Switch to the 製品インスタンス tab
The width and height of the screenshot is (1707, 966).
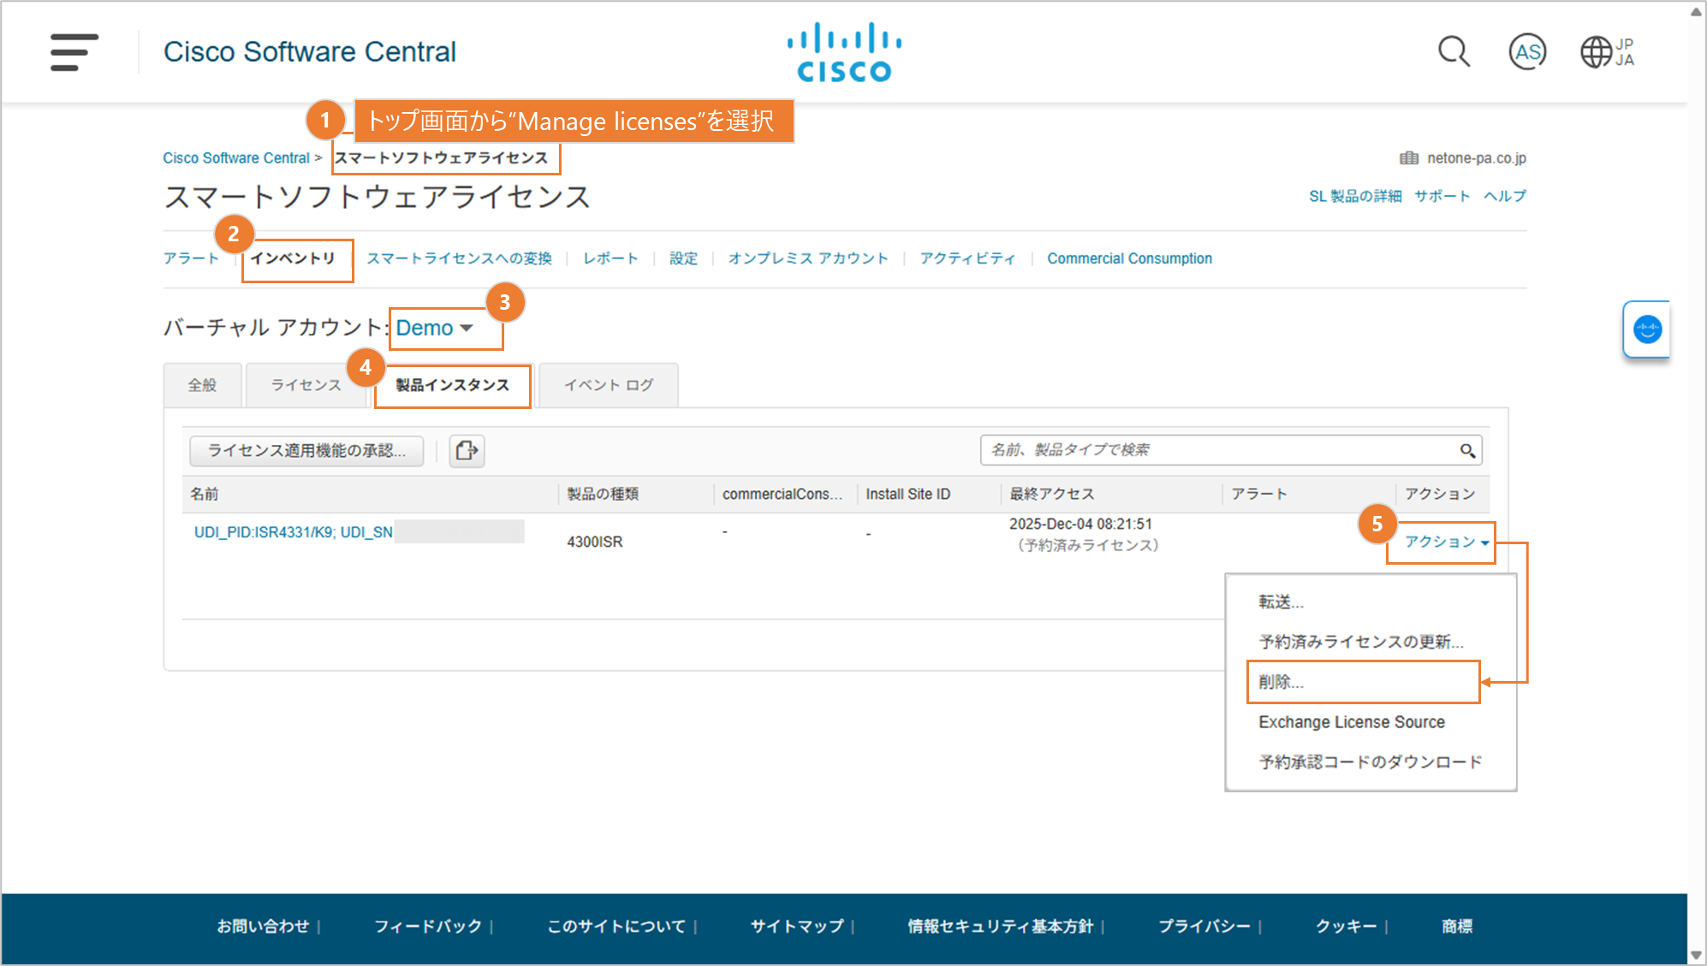pyautogui.click(x=452, y=386)
